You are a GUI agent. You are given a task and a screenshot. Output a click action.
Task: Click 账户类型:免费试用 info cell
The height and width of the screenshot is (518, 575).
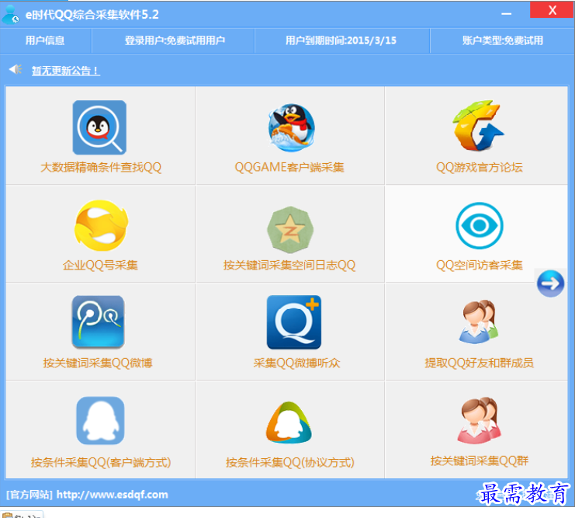pos(502,40)
